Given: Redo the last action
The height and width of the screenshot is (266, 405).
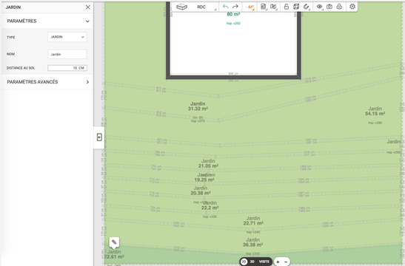Looking at the screenshot, I should click(x=235, y=7).
